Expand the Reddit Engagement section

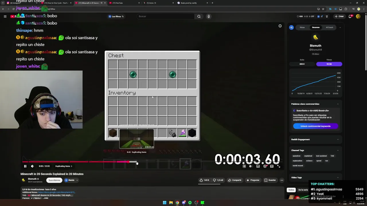point(338,139)
